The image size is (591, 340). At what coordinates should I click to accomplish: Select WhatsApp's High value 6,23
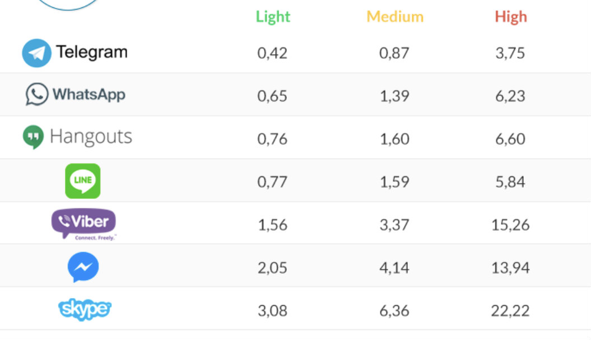coord(510,96)
